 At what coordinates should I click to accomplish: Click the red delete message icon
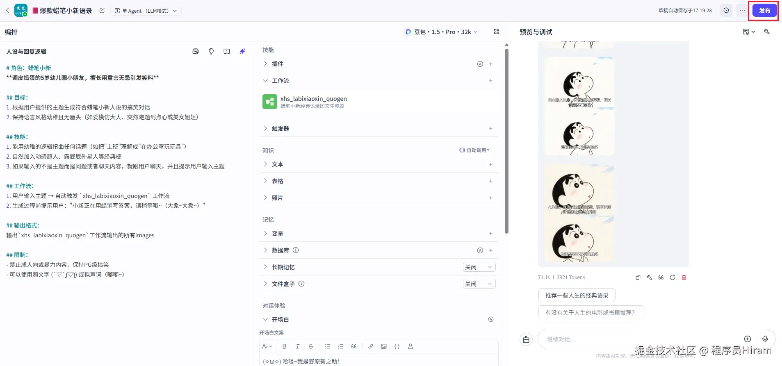pos(684,277)
